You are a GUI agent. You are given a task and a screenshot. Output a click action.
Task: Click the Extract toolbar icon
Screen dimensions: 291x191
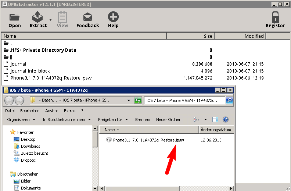37,17
